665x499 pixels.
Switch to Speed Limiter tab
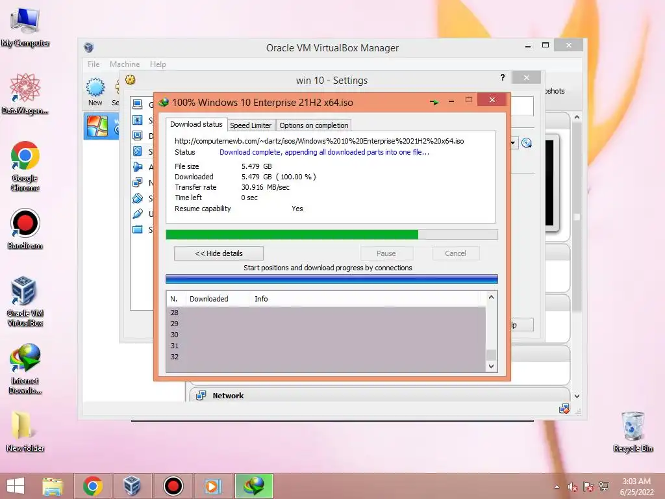pos(251,125)
